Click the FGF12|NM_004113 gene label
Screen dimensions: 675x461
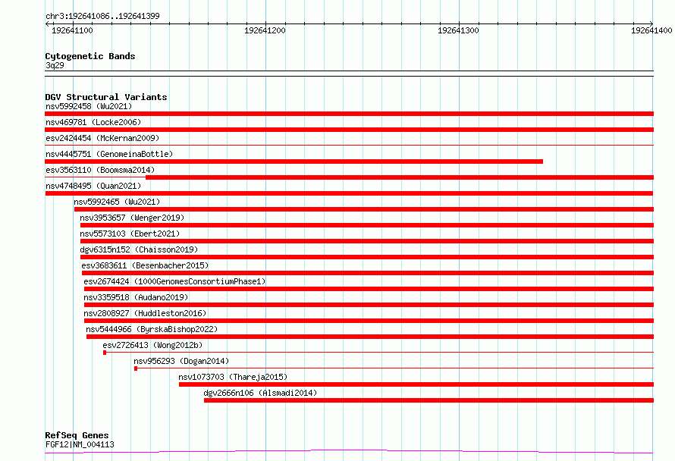pyautogui.click(x=80, y=444)
